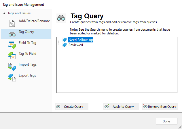Open the Add/Delete/Rename section
Screen dimensions: 182x129
[x=34, y=21]
